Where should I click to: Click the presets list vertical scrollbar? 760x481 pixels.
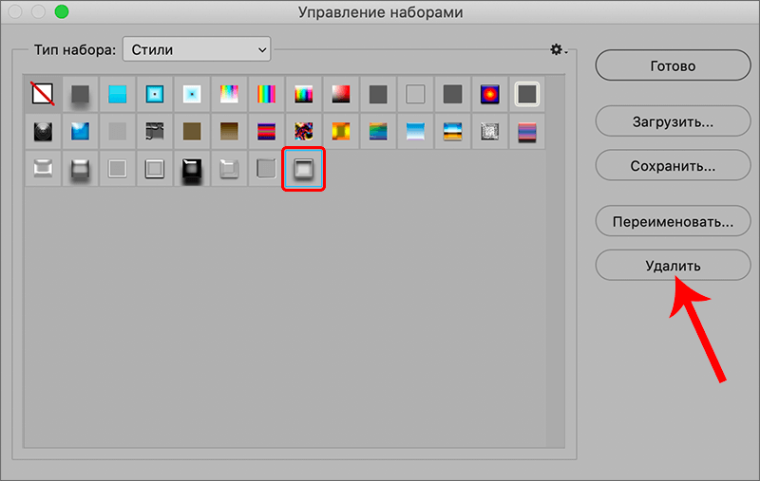[556, 261]
